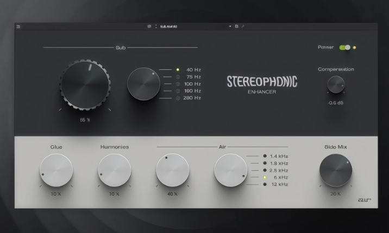Click the orange indicator light beside power switch
The image size is (389, 233).
click(x=355, y=48)
